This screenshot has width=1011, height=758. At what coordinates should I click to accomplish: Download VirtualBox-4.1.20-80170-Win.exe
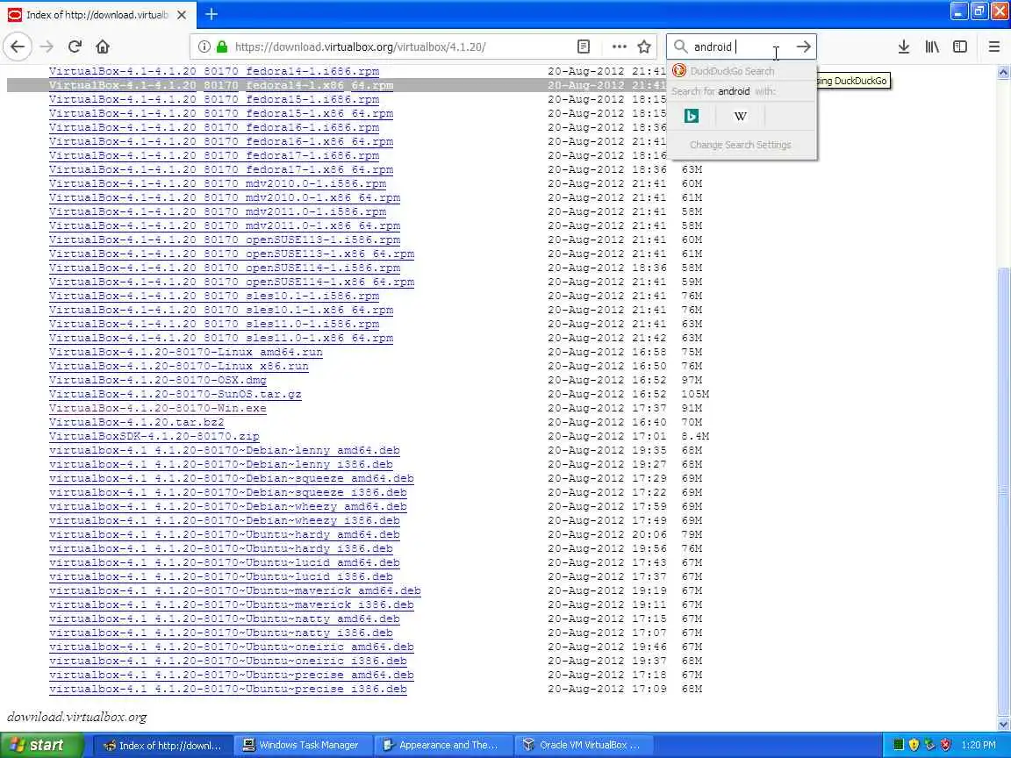[x=157, y=408]
